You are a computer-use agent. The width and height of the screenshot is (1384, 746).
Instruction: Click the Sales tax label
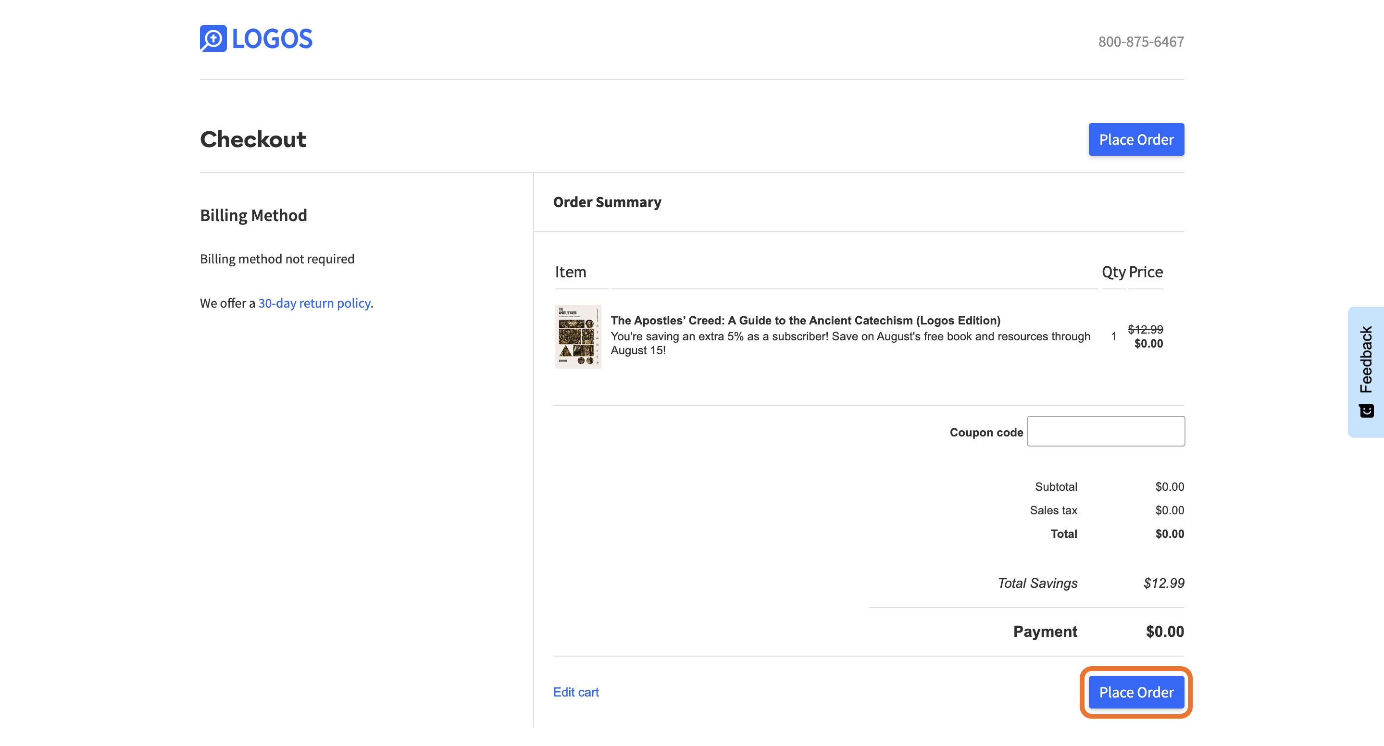coord(1053,511)
